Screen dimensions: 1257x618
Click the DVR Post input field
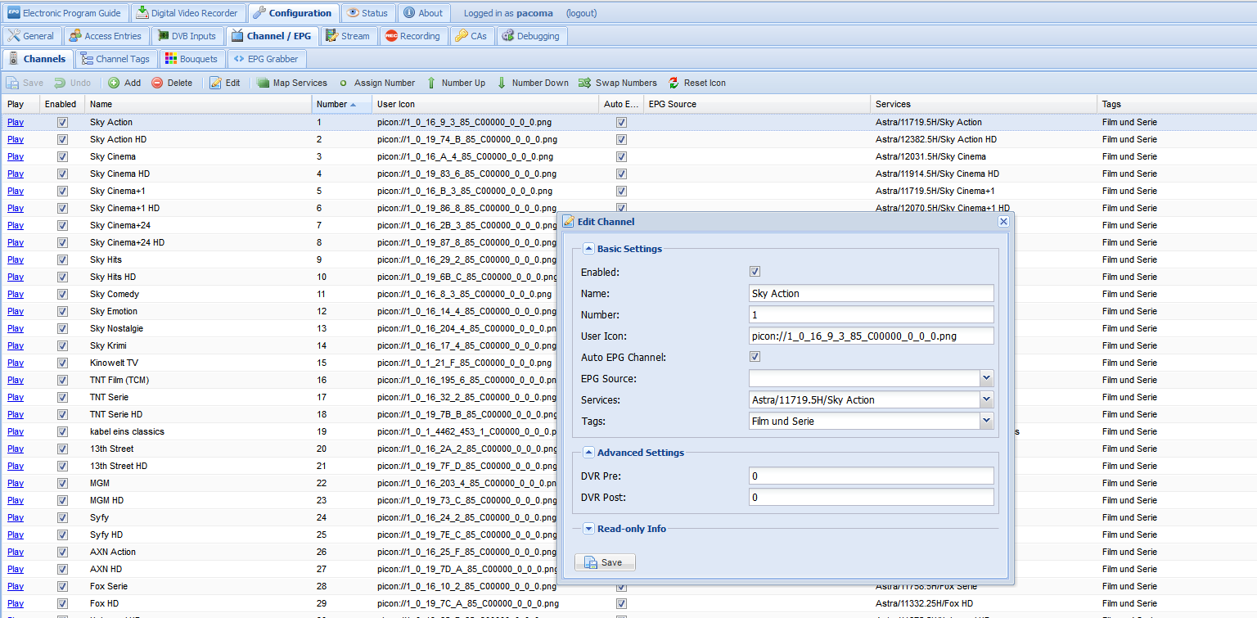pyautogui.click(x=871, y=497)
